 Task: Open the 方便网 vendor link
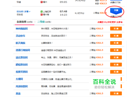point(19,79)
